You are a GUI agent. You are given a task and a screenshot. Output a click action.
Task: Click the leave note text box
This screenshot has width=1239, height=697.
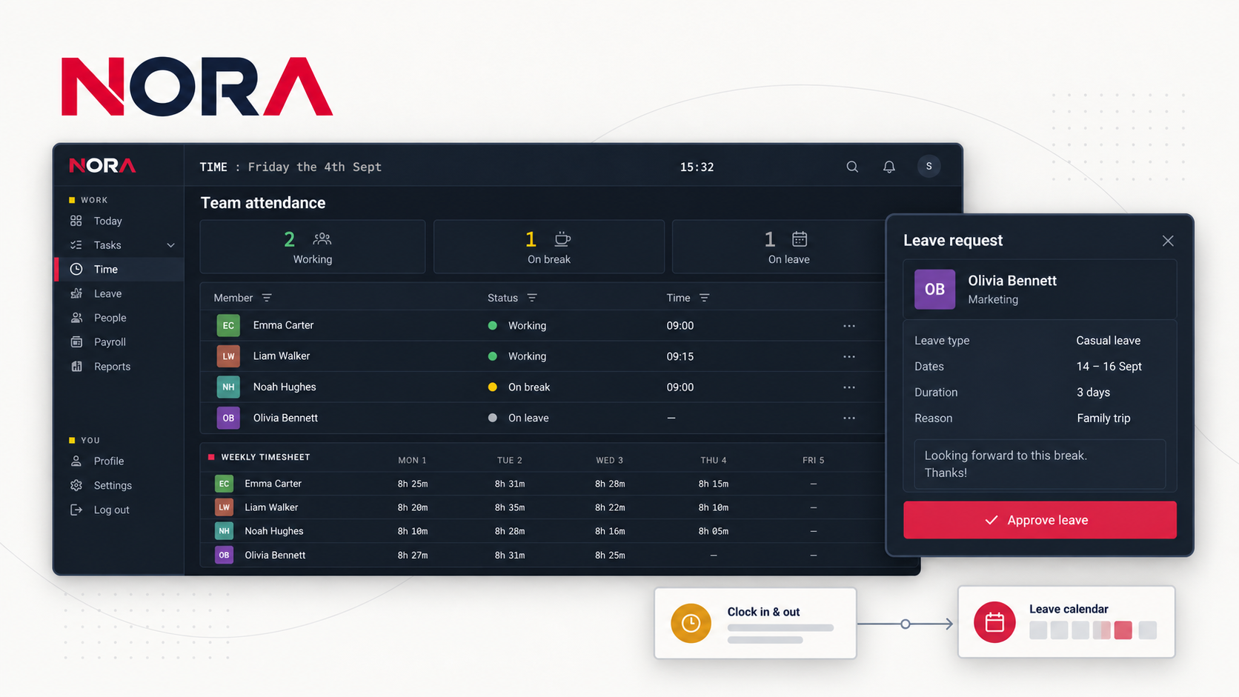1040,464
